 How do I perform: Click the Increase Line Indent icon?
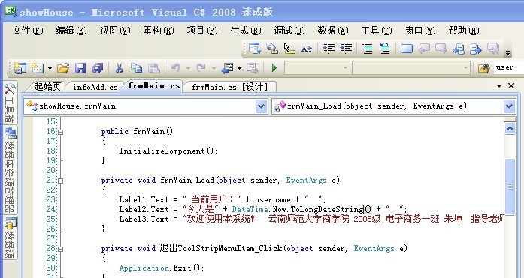[346, 49]
